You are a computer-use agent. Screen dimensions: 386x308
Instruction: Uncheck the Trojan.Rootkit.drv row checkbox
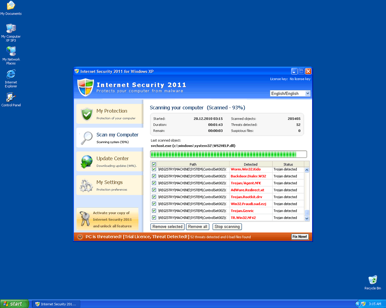tap(154, 197)
